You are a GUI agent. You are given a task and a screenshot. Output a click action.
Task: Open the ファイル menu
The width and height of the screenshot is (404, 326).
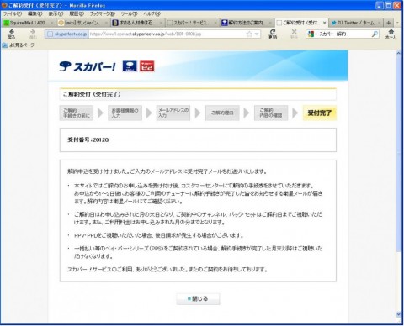click(13, 13)
